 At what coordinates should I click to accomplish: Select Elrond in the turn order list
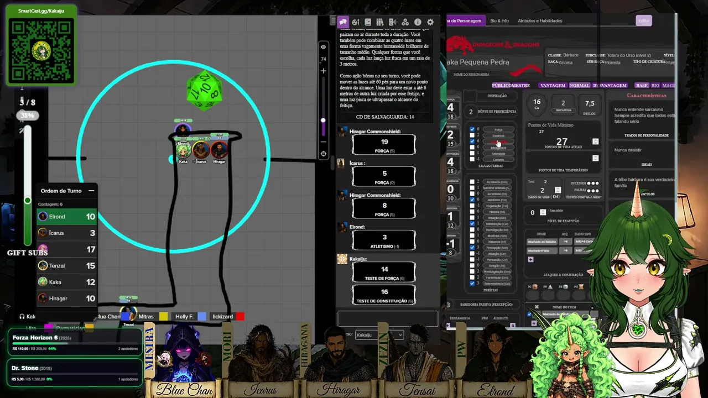[67, 217]
